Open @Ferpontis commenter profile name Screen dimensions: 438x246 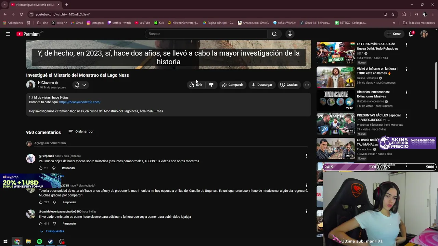[46, 156]
